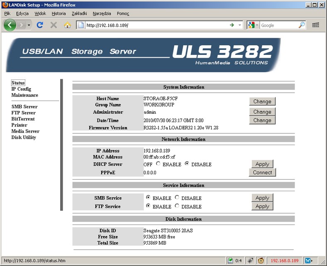Open the Narzędzia menu
Screen dimensions: 327x266
click(102, 13)
